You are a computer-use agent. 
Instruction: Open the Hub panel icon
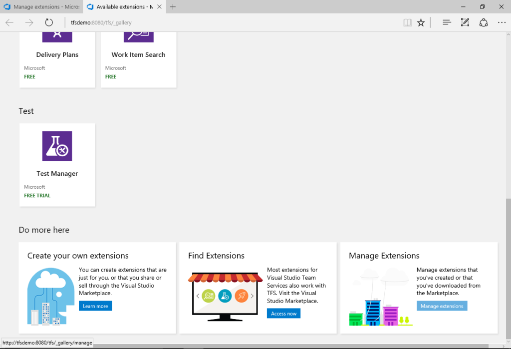446,22
